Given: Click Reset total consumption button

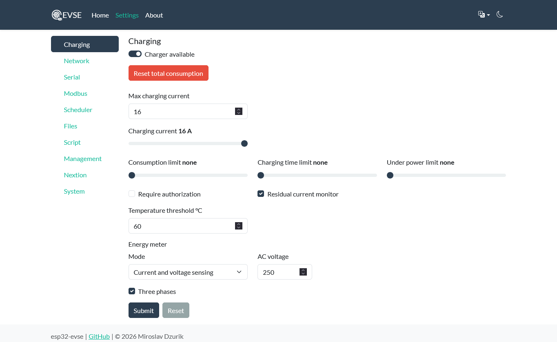Looking at the screenshot, I should click(x=168, y=73).
